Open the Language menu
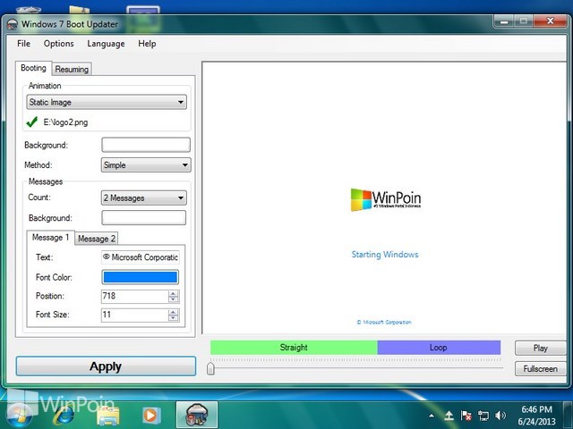Viewport: 573px width, 429px height. tap(106, 44)
